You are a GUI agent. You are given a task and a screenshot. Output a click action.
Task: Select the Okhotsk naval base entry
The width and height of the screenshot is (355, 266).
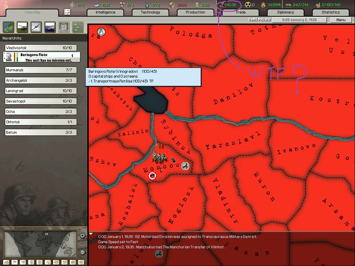pos(41,122)
